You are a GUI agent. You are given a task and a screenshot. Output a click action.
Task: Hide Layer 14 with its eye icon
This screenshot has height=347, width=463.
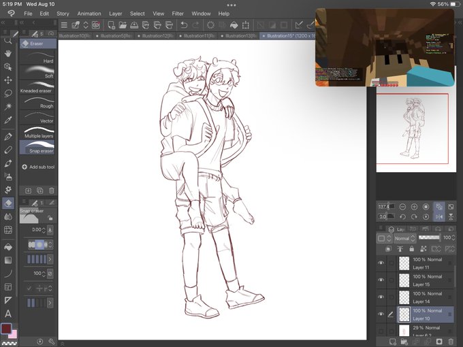381,297
